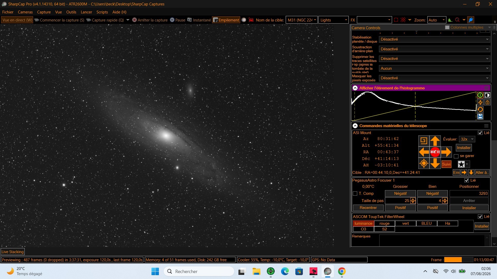
Task: Open the Lights frame type dropdown
Action: [333, 20]
